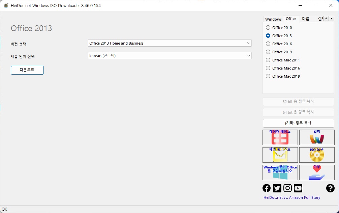Minimize the ISO Downloader window
339x213 pixels.
tap(300, 5)
